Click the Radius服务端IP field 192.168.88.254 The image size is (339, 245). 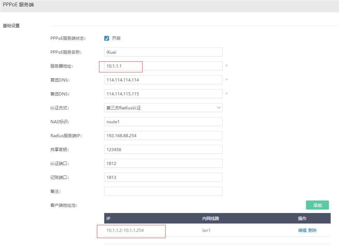[x=163, y=135]
